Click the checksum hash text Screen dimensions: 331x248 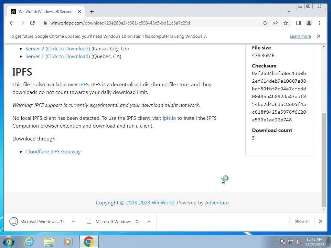tap(279, 97)
